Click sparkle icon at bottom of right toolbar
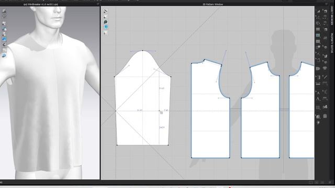This screenshot has width=335, height=188. [318, 123]
